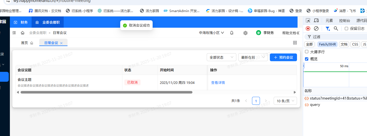Toggle the network filter funnel icon

pyautogui.click(x=327, y=29)
